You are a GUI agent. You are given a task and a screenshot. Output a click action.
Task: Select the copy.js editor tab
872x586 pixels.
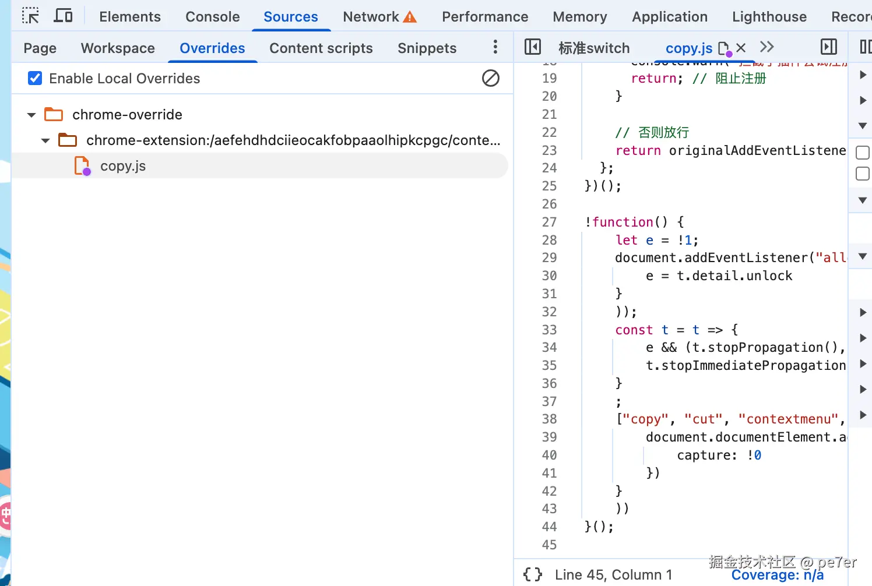pos(689,48)
